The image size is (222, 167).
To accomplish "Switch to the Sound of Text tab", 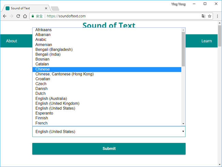I will pyautogui.click(x=26, y=8).
